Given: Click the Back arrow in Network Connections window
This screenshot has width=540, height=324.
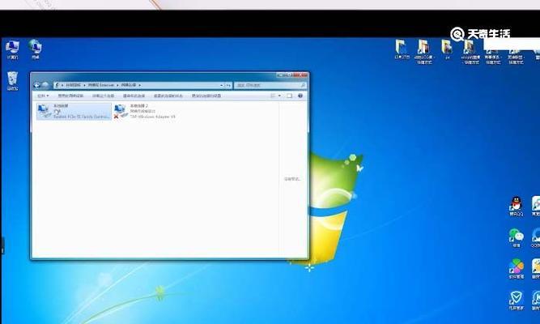Looking at the screenshot, I should [x=37, y=85].
